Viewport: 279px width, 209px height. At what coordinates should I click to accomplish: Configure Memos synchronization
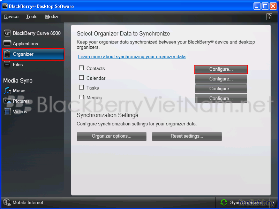coord(221,99)
